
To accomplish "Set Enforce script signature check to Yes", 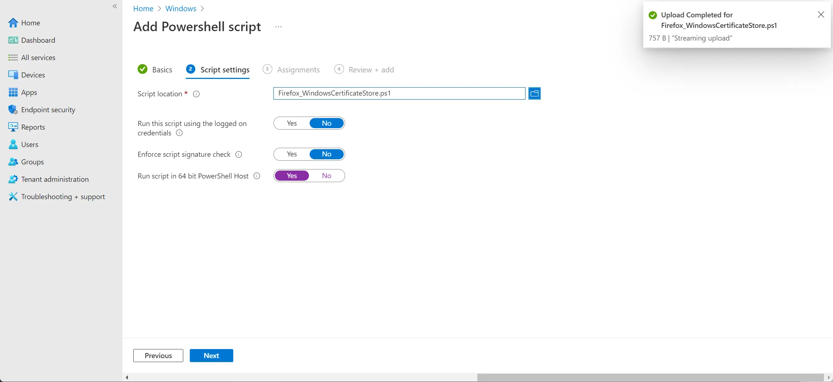I will point(292,154).
